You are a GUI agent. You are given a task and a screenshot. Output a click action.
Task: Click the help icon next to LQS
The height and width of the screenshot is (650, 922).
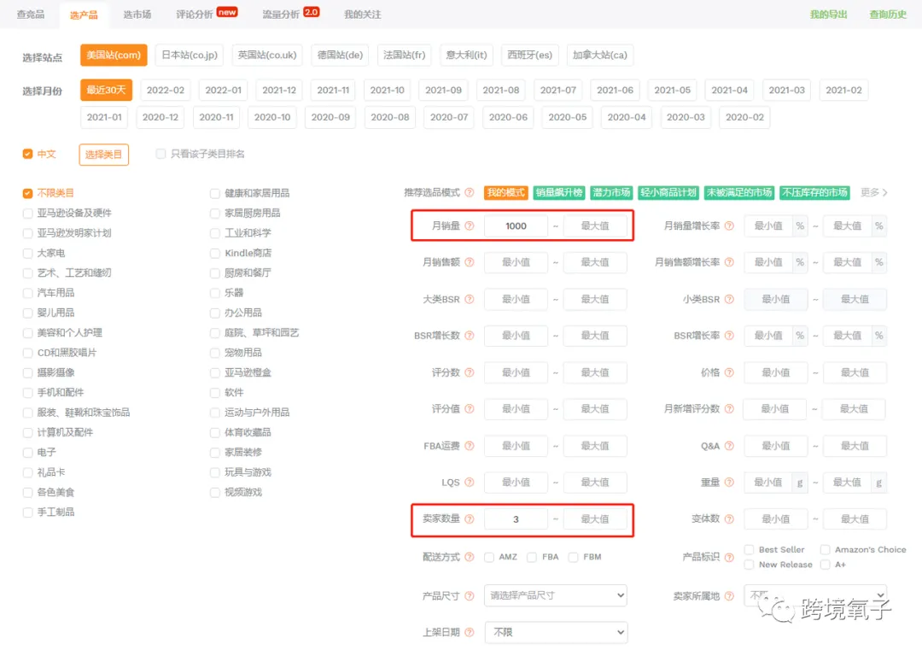tap(470, 483)
